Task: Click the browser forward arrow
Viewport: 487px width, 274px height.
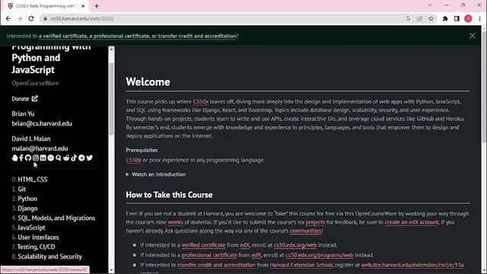Action: pos(20,18)
